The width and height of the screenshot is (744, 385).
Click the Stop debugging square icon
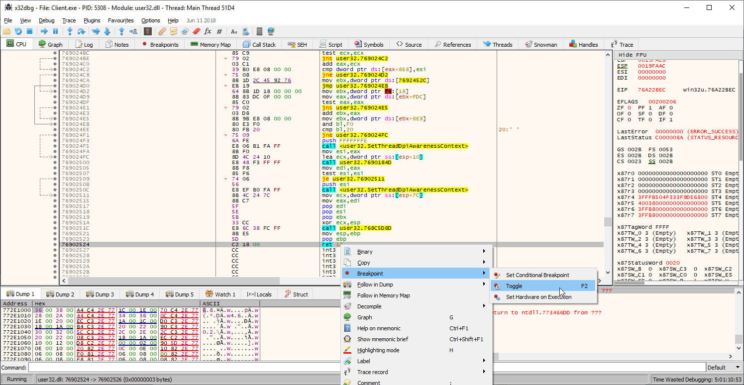click(x=29, y=31)
